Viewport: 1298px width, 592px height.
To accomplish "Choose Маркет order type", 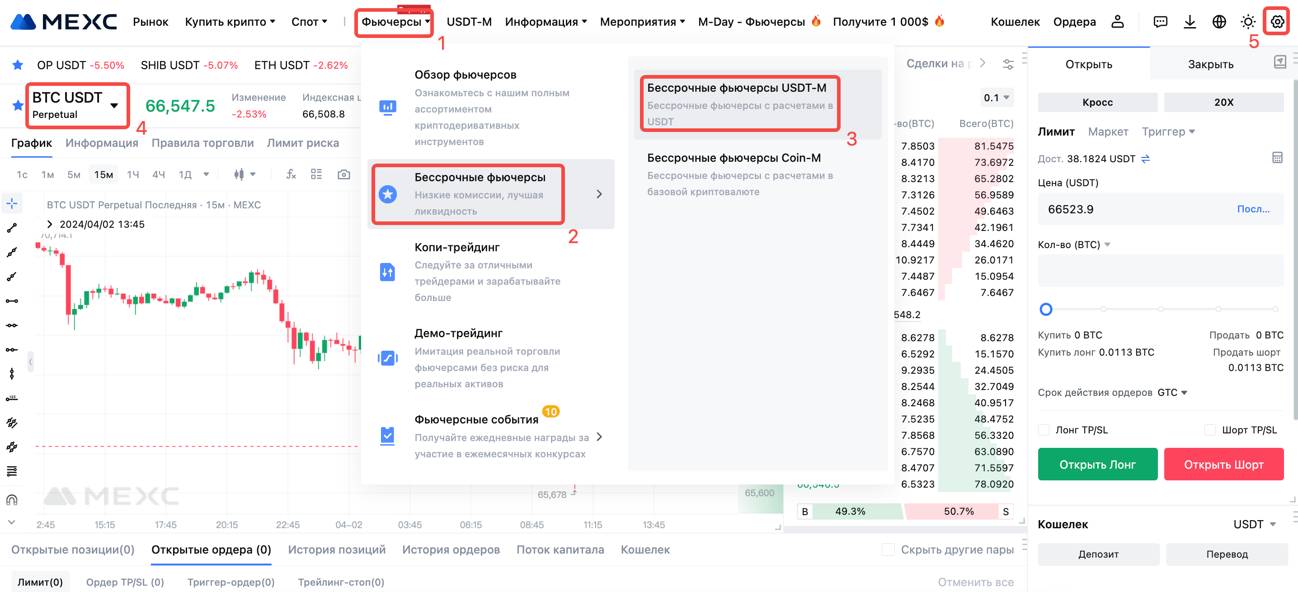I will (x=1108, y=132).
